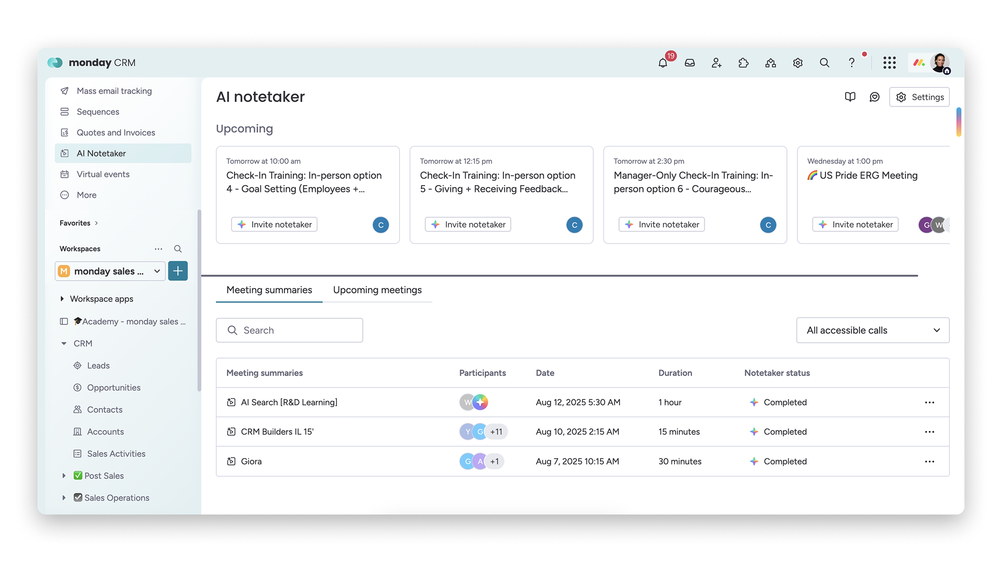Click the monday CRM logo
The height and width of the screenshot is (563, 1002).
(x=91, y=63)
